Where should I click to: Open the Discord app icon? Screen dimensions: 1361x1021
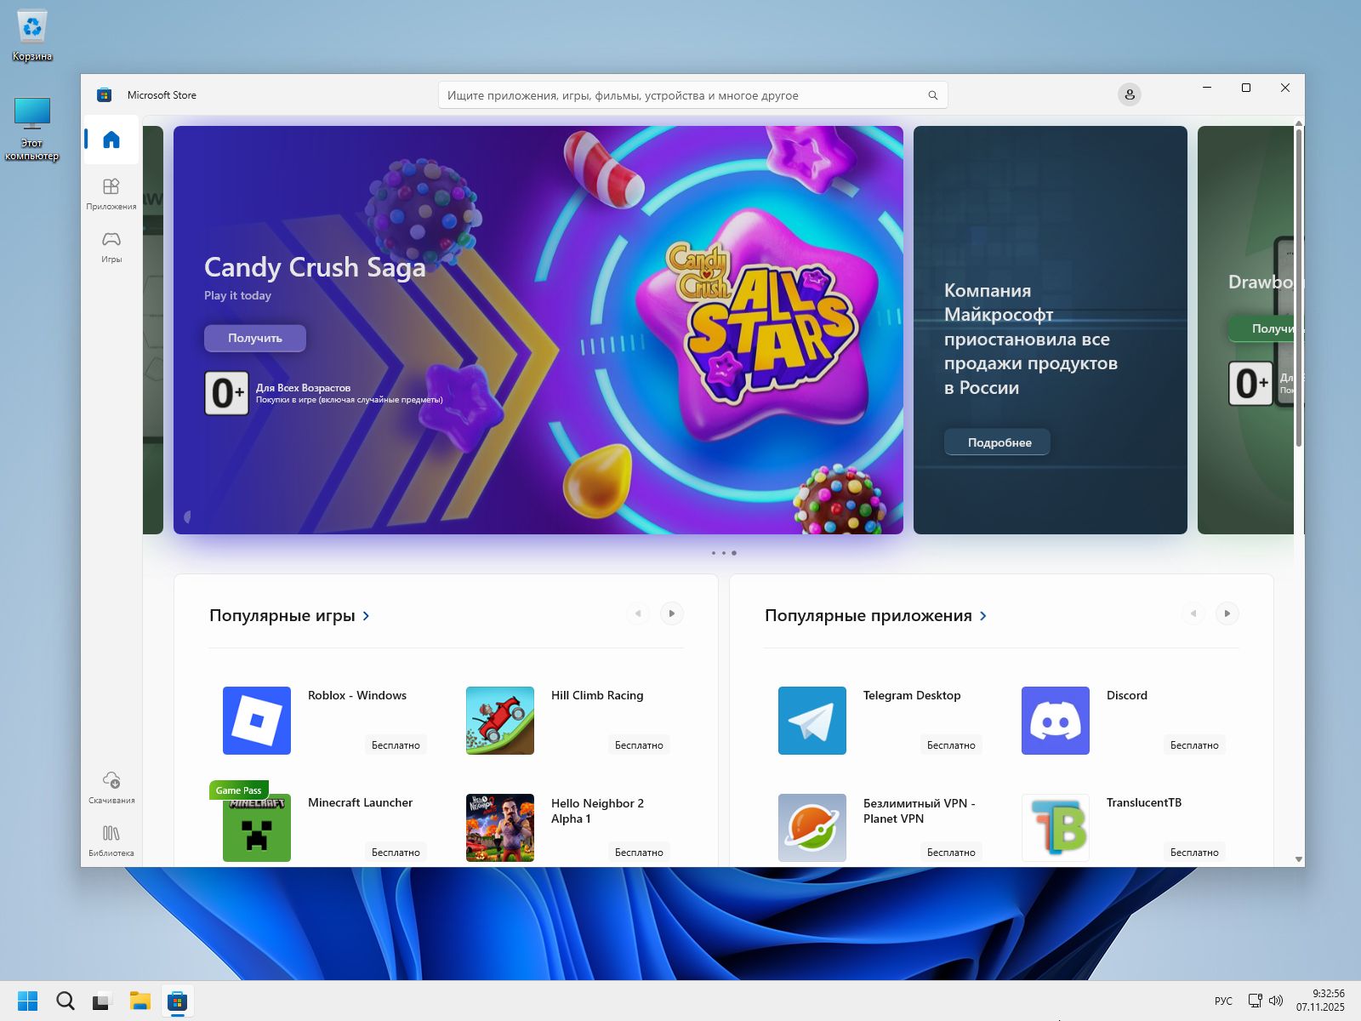[x=1055, y=721]
